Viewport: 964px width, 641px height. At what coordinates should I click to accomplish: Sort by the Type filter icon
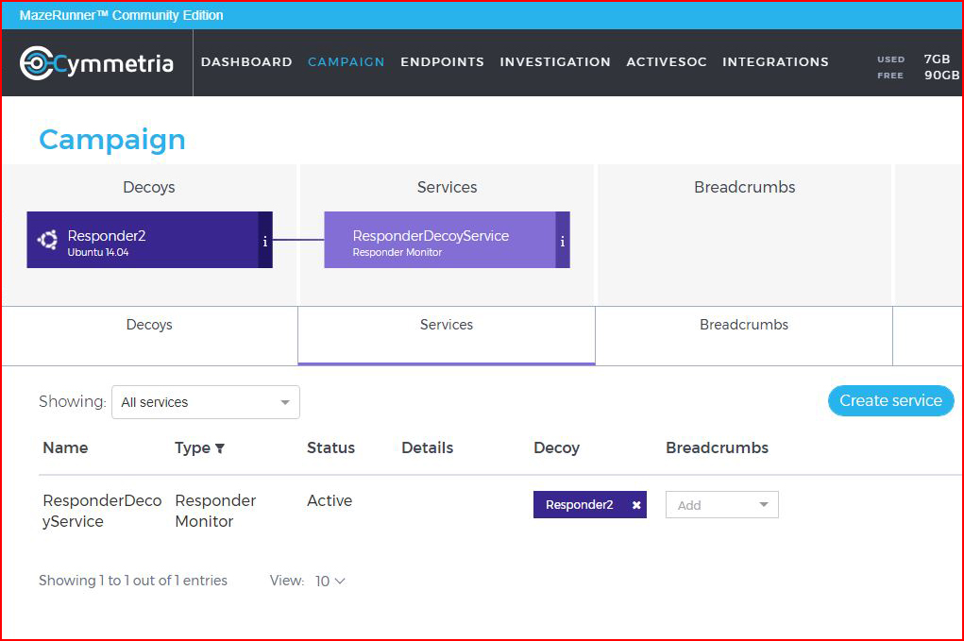(219, 448)
